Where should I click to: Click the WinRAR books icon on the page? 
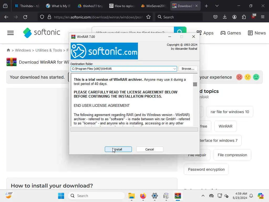[12, 62]
